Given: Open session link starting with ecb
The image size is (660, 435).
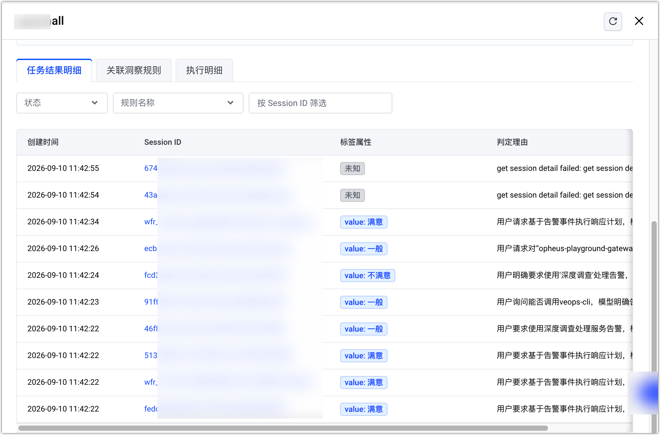Looking at the screenshot, I should 150,248.
